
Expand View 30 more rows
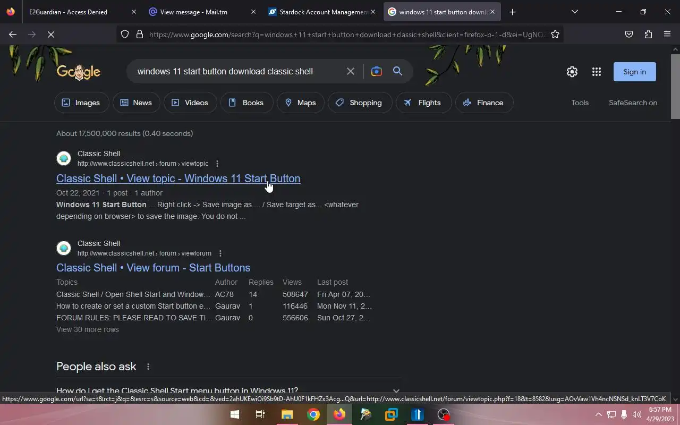tap(88, 329)
